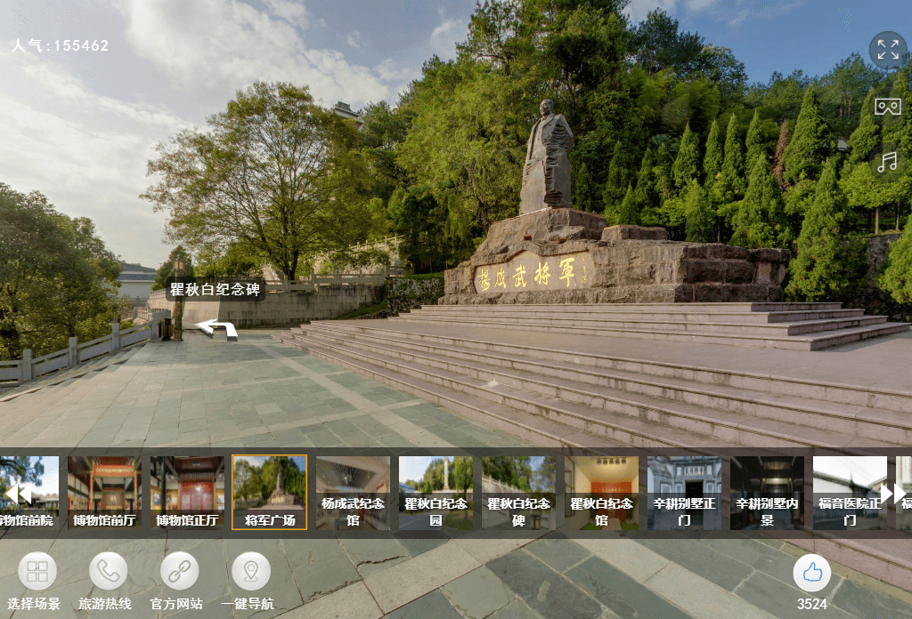Show earlier thumbnails with the left double arrow

click(x=18, y=494)
